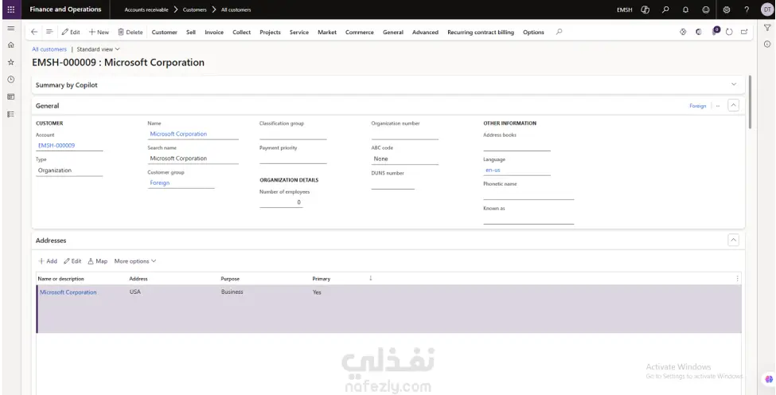Click Accounts receivable in breadcrumb
776x395 pixels.
point(146,10)
